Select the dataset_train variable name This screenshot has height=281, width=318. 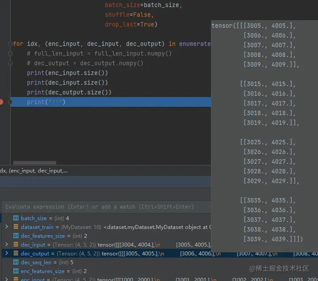(37, 227)
